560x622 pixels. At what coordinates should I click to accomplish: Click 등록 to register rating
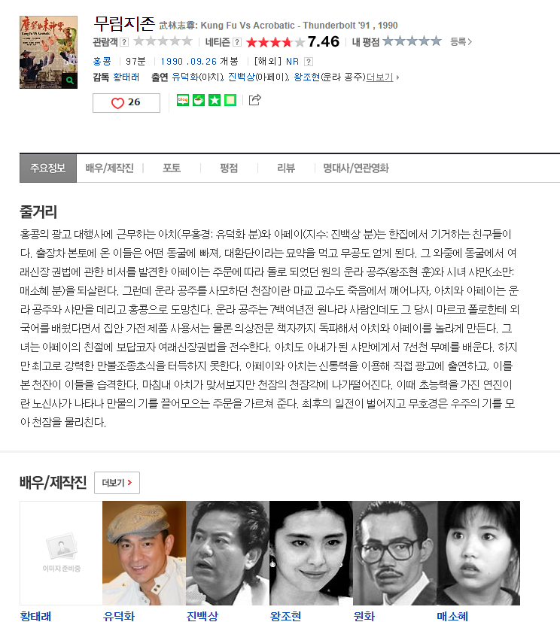pyautogui.click(x=461, y=41)
